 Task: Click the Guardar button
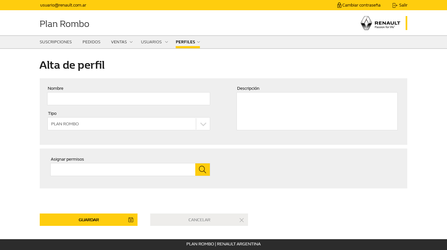(88, 220)
